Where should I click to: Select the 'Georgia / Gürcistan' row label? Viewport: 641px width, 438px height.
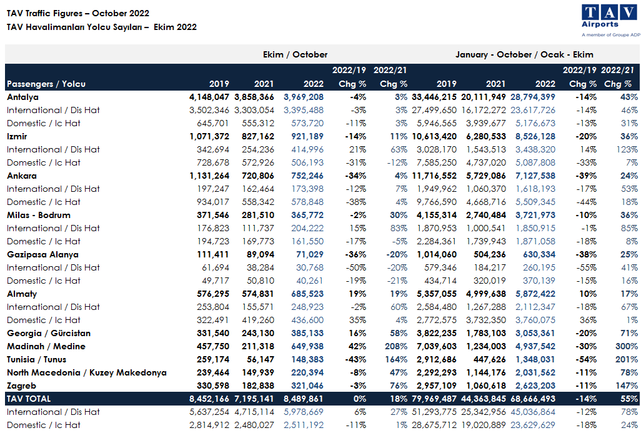[x=49, y=333]
